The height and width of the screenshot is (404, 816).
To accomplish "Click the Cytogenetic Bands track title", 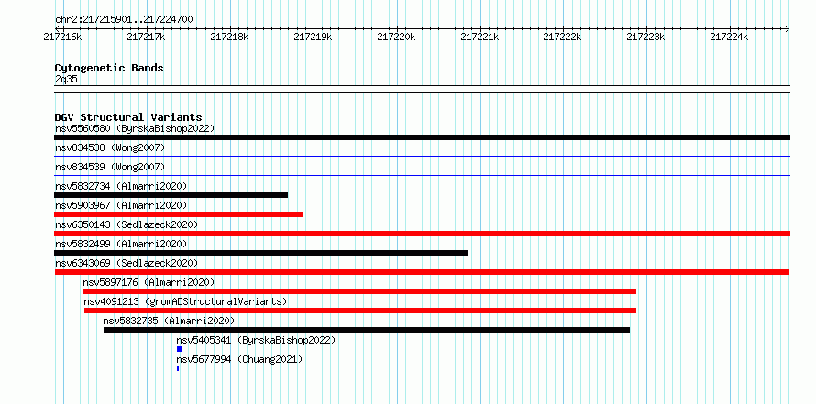I will tap(109, 68).
